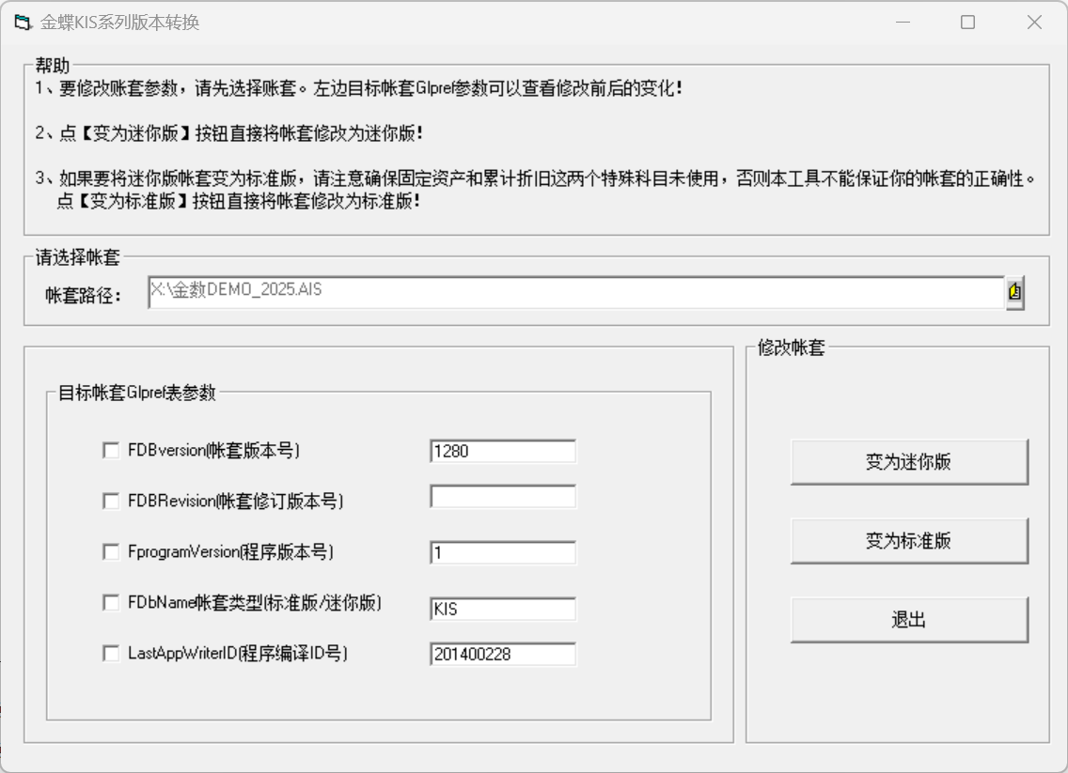Screen dimensions: 1068x773
Task: Click the 帐套路径: label
Action: (x=83, y=295)
